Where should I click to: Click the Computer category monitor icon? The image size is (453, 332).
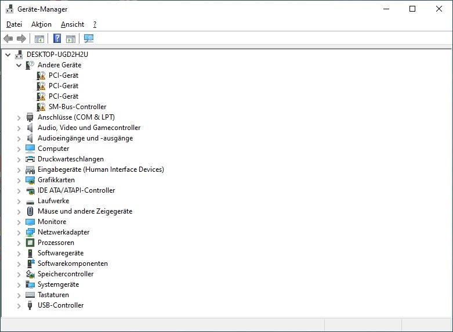tap(30, 149)
